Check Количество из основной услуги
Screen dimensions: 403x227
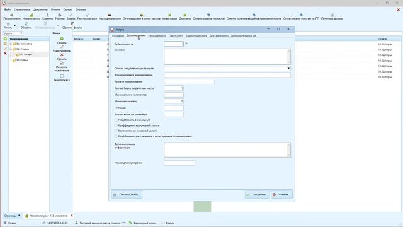tap(116, 131)
